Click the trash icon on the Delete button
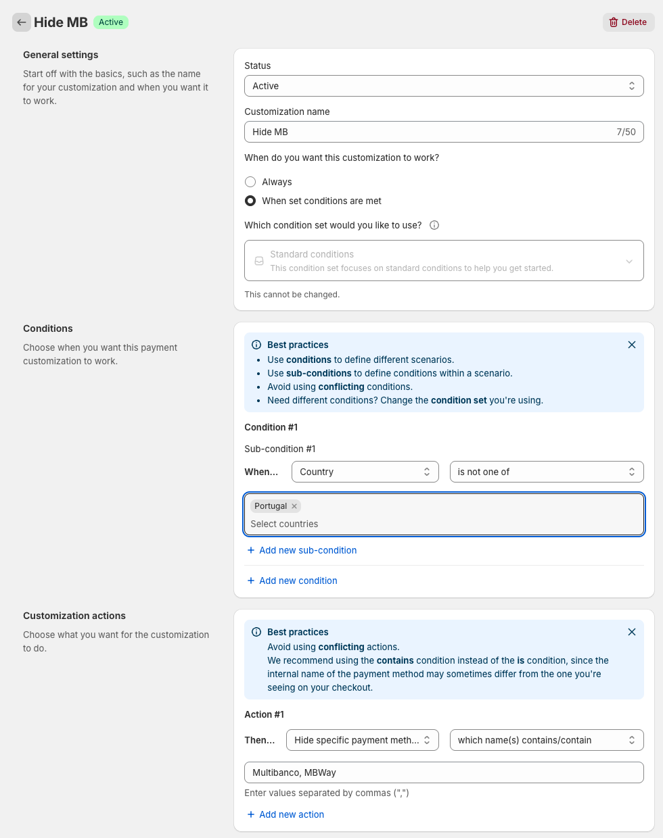Viewport: 663px width, 838px height. [x=614, y=22]
